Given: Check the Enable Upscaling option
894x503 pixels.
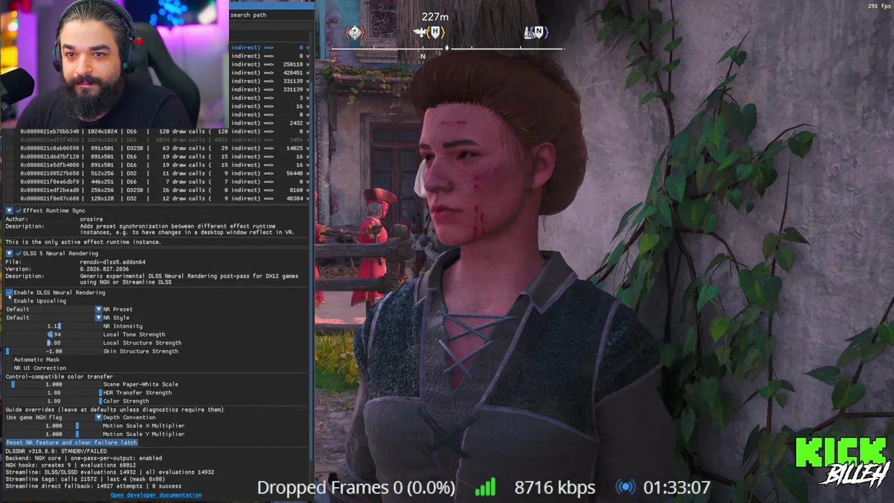Looking at the screenshot, I should [x=9, y=301].
